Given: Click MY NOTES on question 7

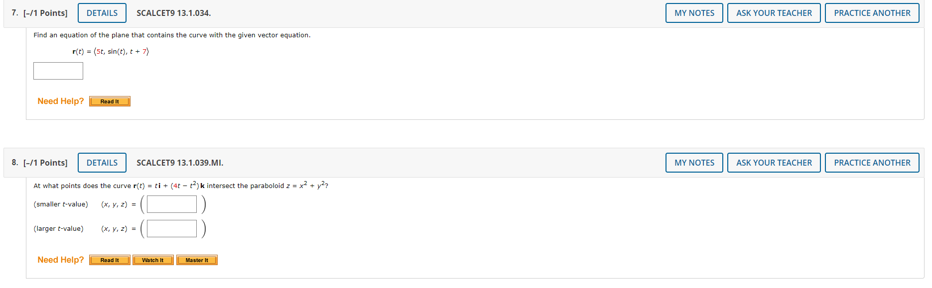Looking at the screenshot, I should pyautogui.click(x=694, y=13).
